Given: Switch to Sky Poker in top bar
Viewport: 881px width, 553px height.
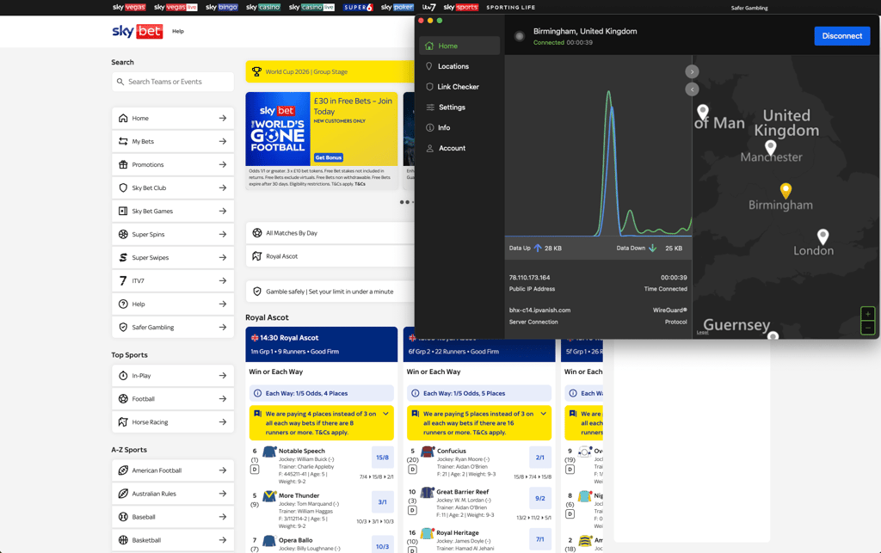Looking at the screenshot, I should 397,7.
